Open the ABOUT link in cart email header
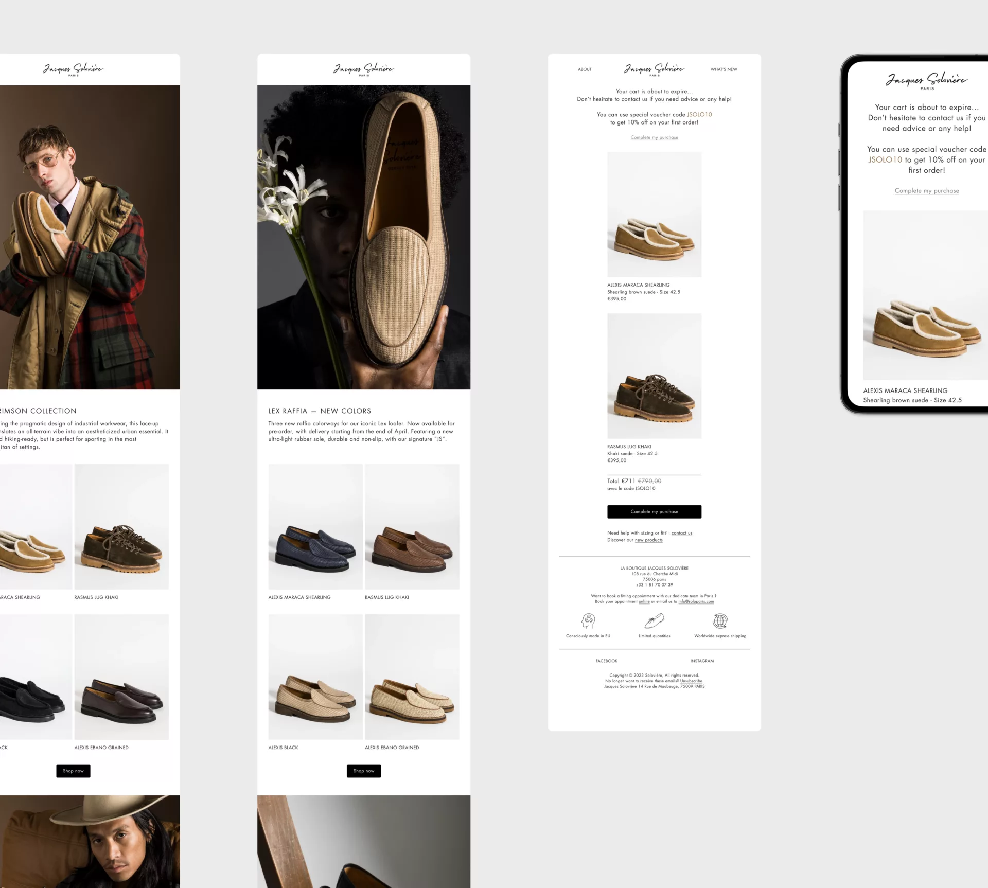The image size is (988, 888). (585, 69)
